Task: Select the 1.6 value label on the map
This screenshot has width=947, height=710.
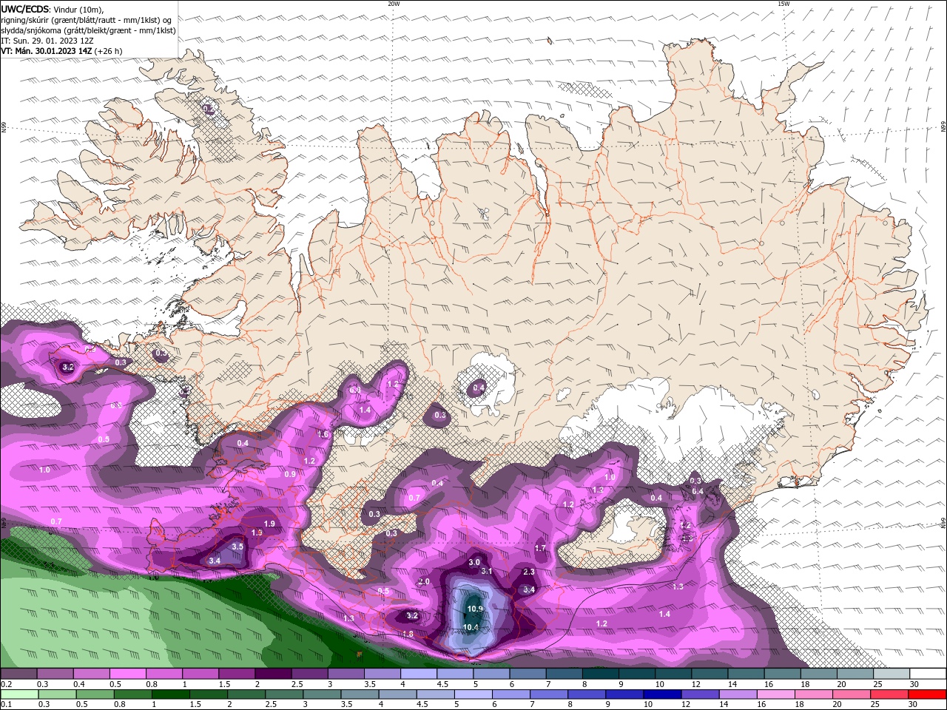Action: [323, 435]
